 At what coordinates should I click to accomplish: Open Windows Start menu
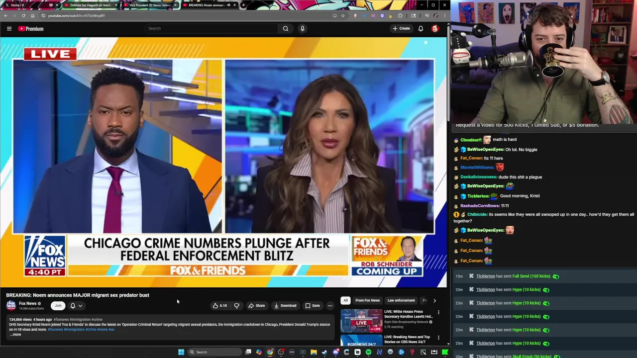tap(181, 352)
